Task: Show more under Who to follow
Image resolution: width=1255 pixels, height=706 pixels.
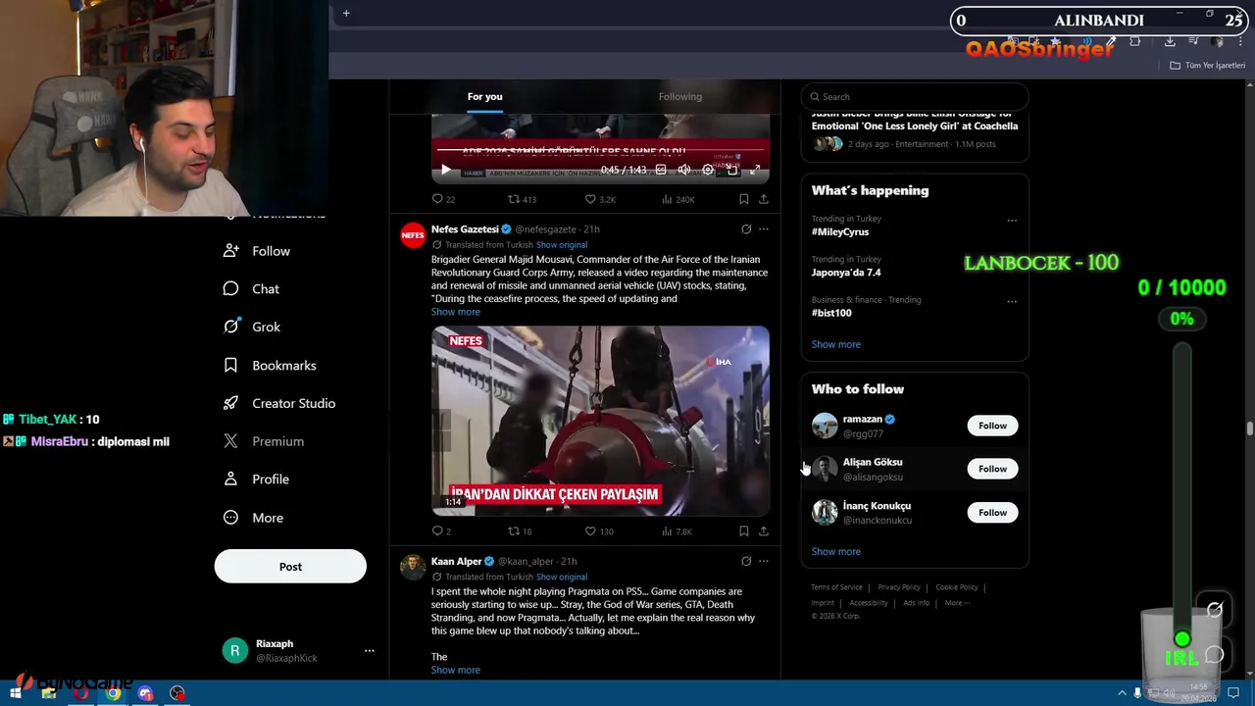Action: pos(836,551)
